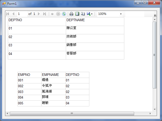The width and height of the screenshot is (162, 121).
Task: Select department cell 技術部
Action: 95,39
